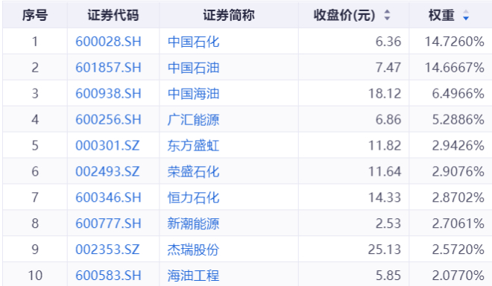Open 中国海油 stock link
This screenshot has width=492, height=286.
pos(193,93)
